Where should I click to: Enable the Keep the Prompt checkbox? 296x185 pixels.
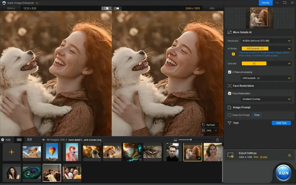tap(230, 115)
